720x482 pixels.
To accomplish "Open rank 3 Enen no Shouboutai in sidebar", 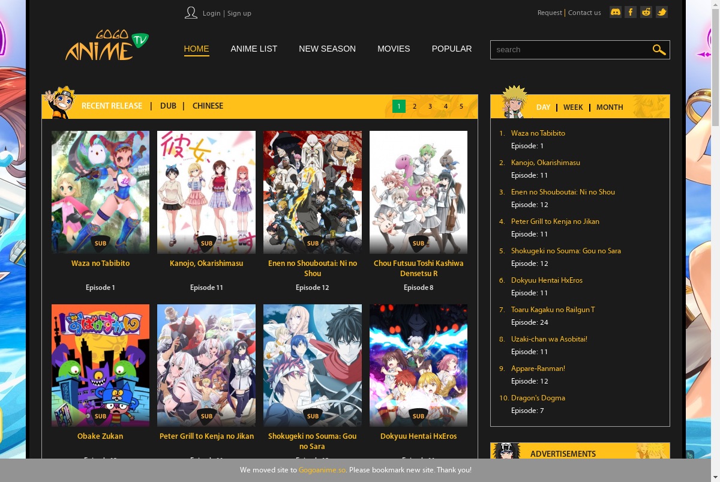I will (x=563, y=192).
